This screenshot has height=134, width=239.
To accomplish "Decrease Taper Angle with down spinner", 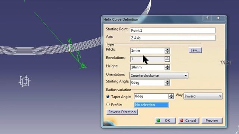I will [171, 98].
